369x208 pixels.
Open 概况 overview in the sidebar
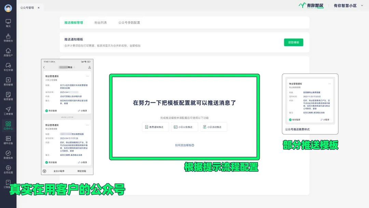[x=8, y=23]
